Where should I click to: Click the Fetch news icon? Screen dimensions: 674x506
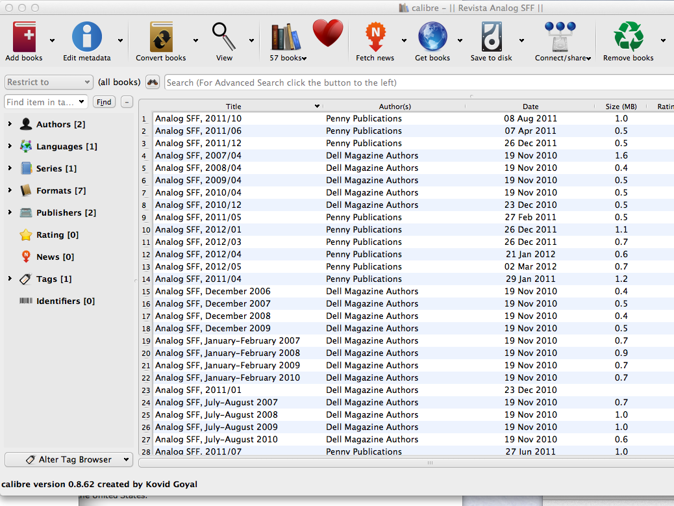(x=375, y=37)
